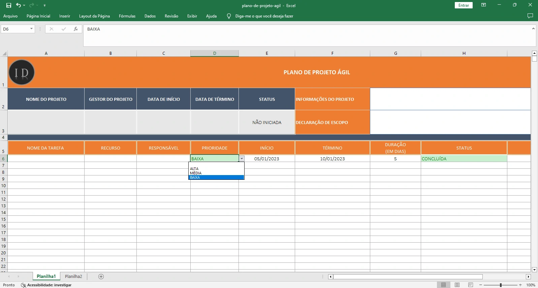The height and width of the screenshot is (288, 538).
Task: Click the zoom in plus icon
Action: (x=520, y=285)
